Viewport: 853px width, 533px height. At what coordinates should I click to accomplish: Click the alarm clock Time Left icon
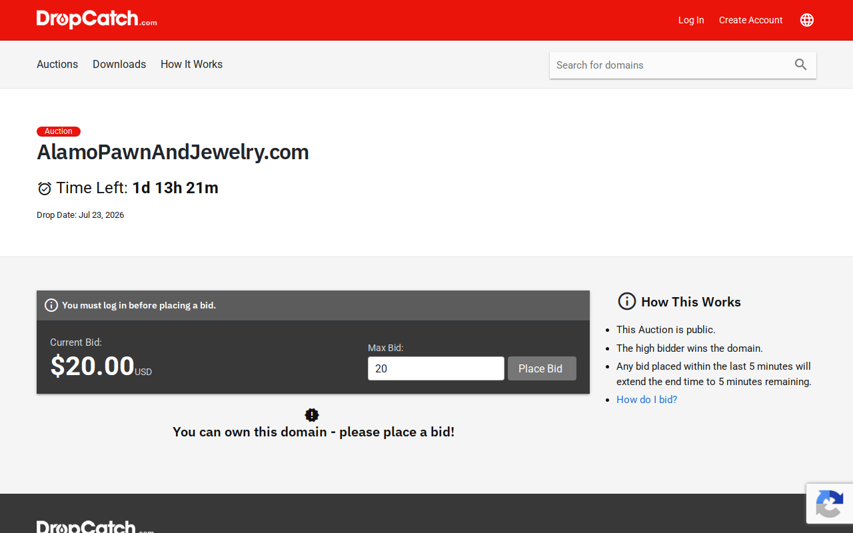45,189
